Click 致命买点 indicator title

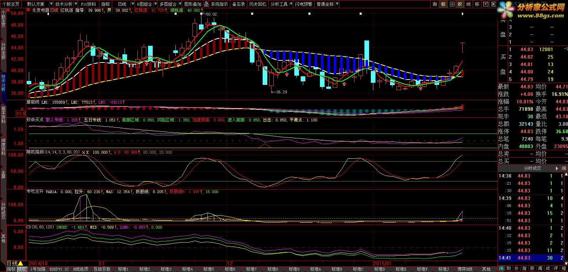click(35, 120)
